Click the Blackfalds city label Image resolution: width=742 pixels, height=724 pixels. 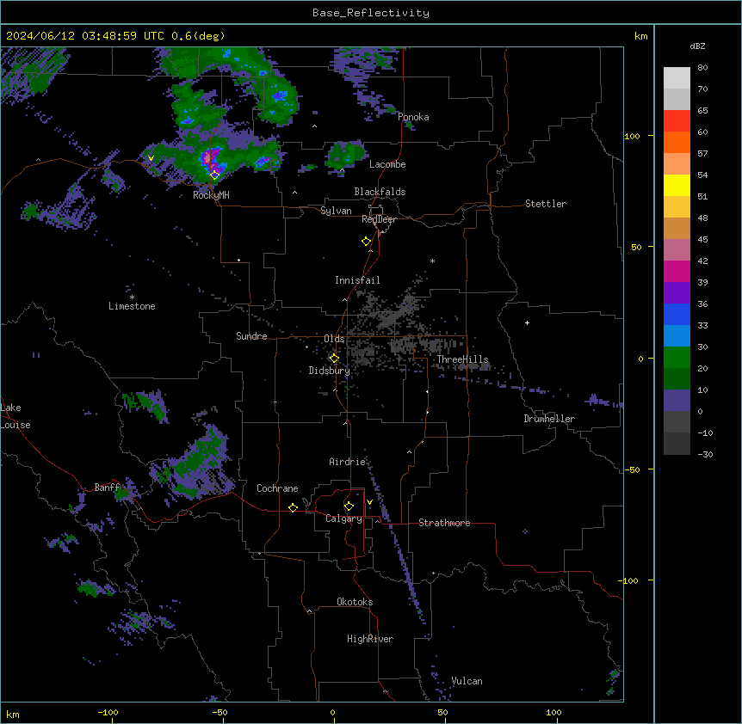pyautogui.click(x=380, y=192)
